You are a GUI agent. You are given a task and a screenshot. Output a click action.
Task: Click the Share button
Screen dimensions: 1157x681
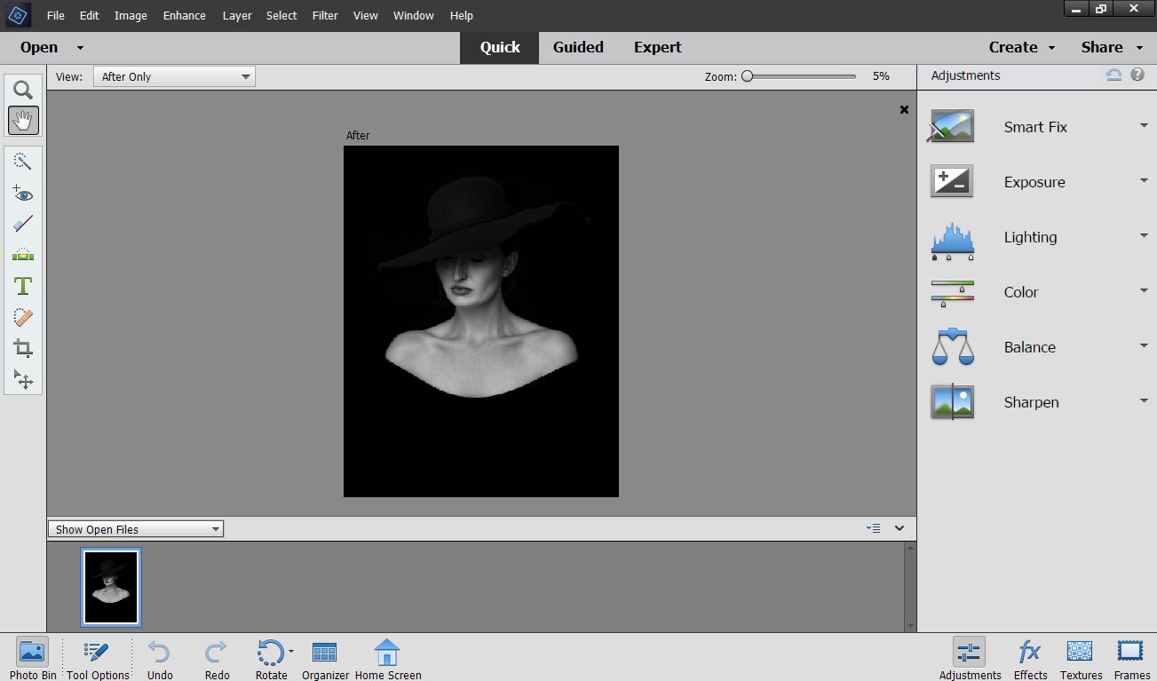coord(1104,47)
